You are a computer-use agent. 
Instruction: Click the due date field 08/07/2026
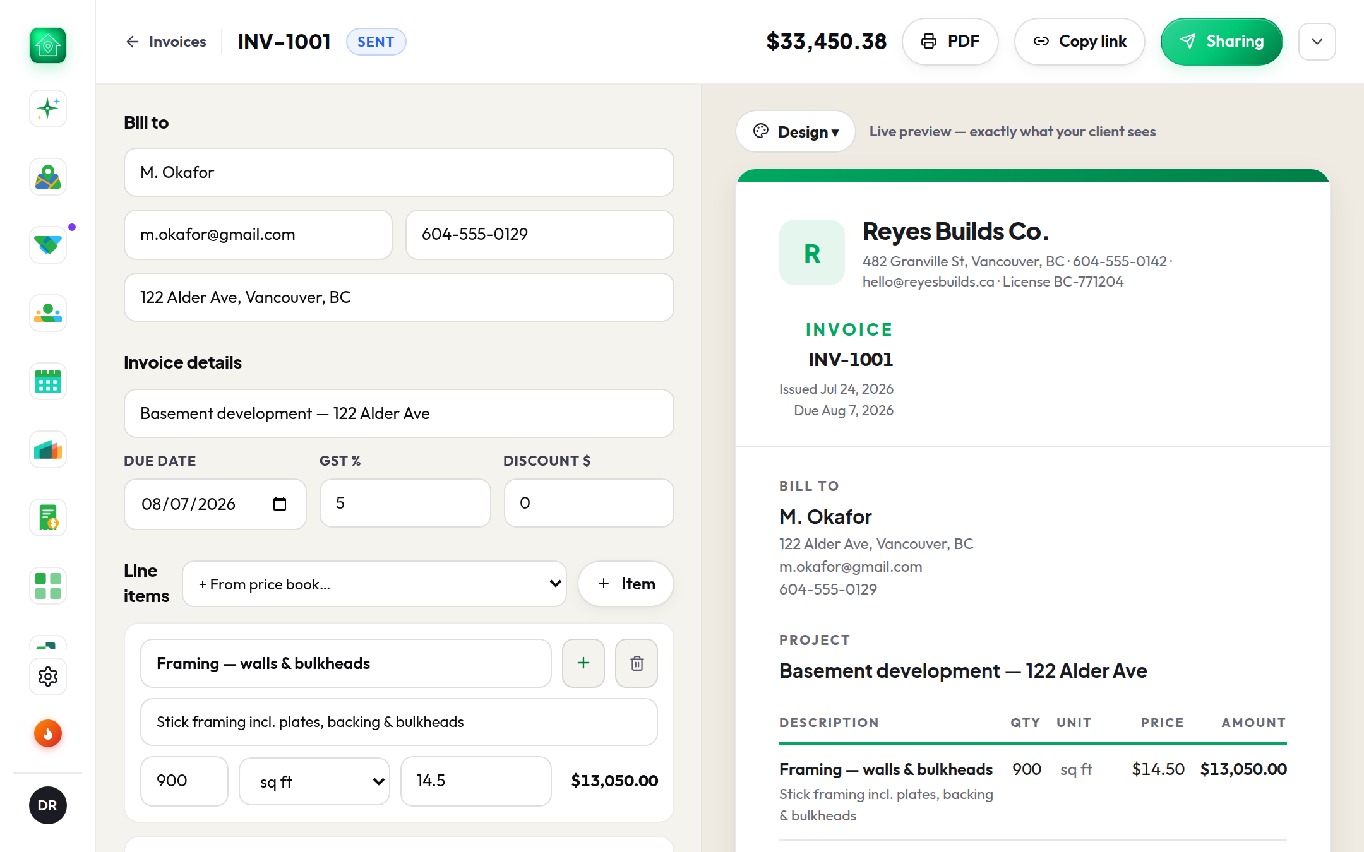click(x=215, y=504)
